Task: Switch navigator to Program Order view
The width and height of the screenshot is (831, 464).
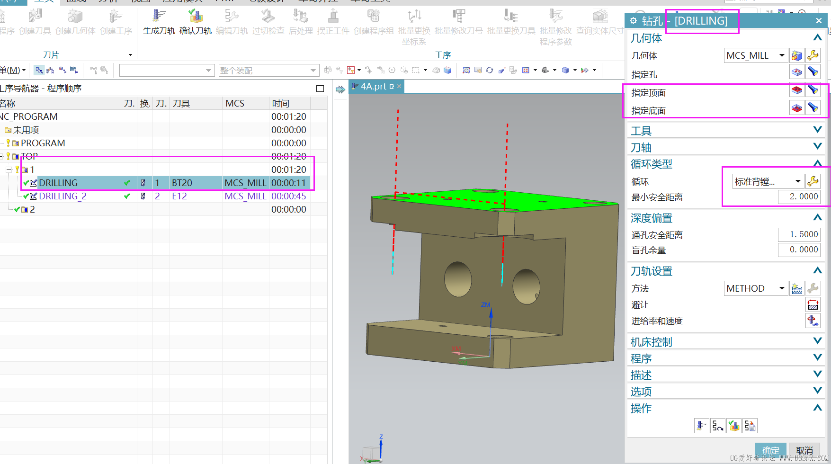Action: (39, 71)
